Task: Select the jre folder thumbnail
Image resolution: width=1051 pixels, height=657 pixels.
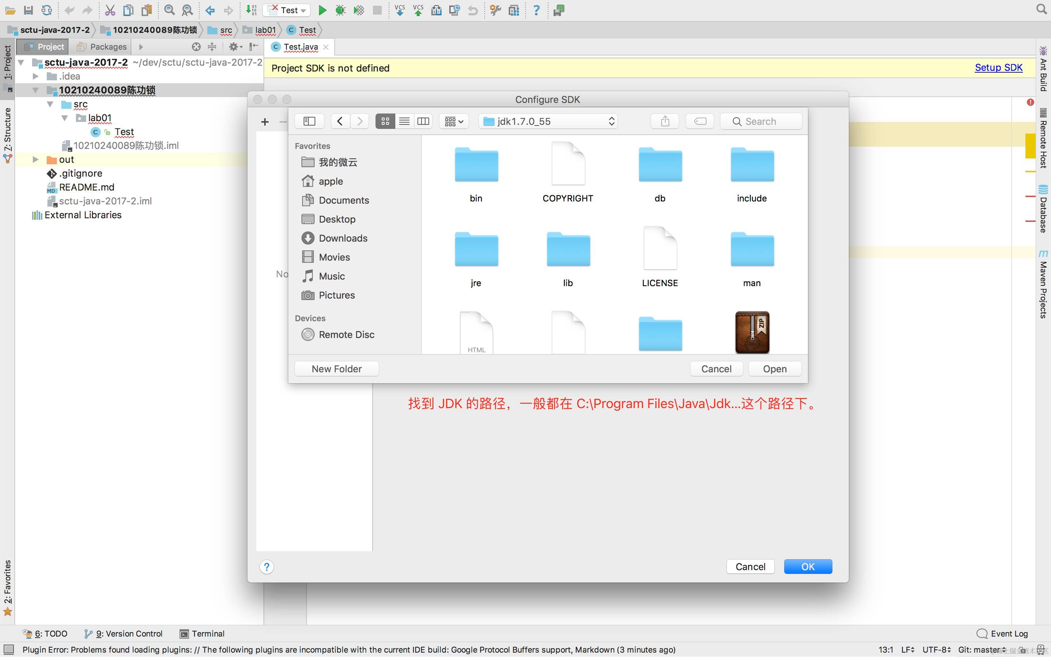Action: pos(476,250)
